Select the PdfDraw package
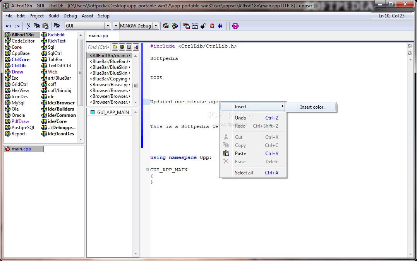Image resolution: width=417 pixels, height=261 pixels. pos(20,121)
